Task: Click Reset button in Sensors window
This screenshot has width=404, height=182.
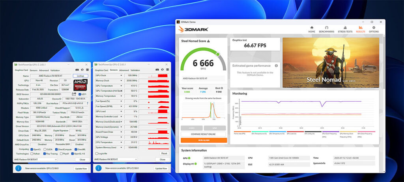Action: click(164, 154)
